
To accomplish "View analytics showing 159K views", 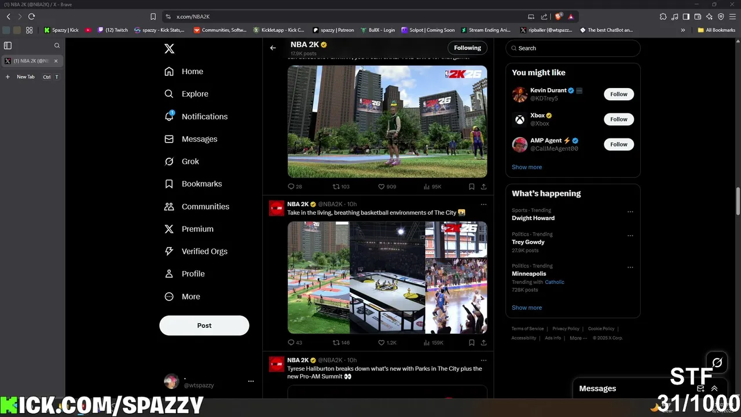I will (x=434, y=342).
